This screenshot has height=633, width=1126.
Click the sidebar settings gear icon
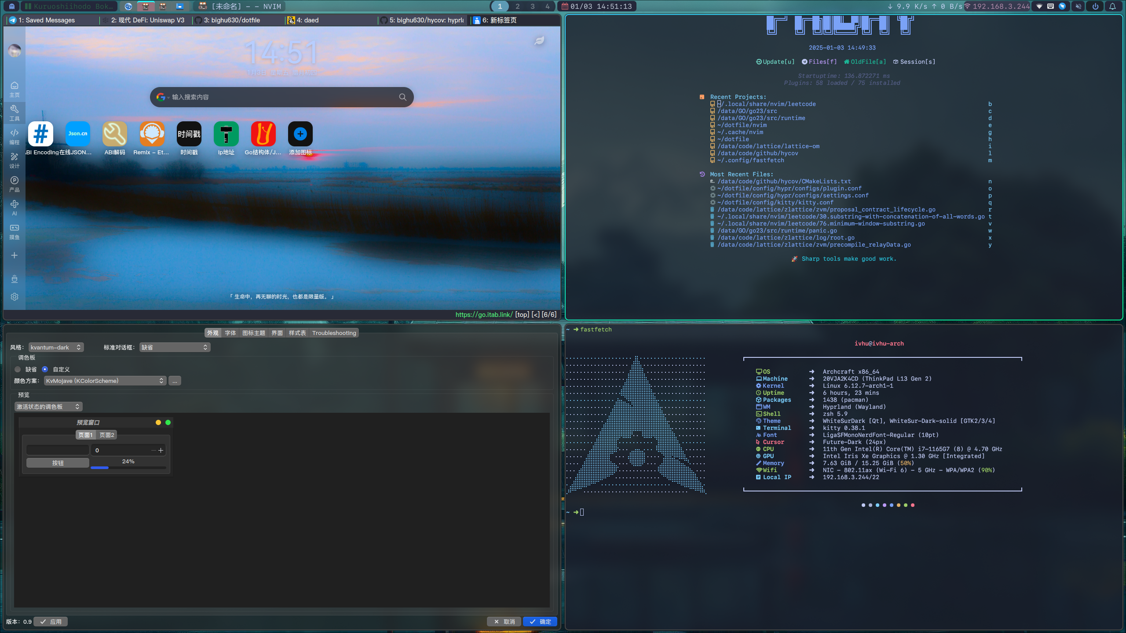point(15,297)
